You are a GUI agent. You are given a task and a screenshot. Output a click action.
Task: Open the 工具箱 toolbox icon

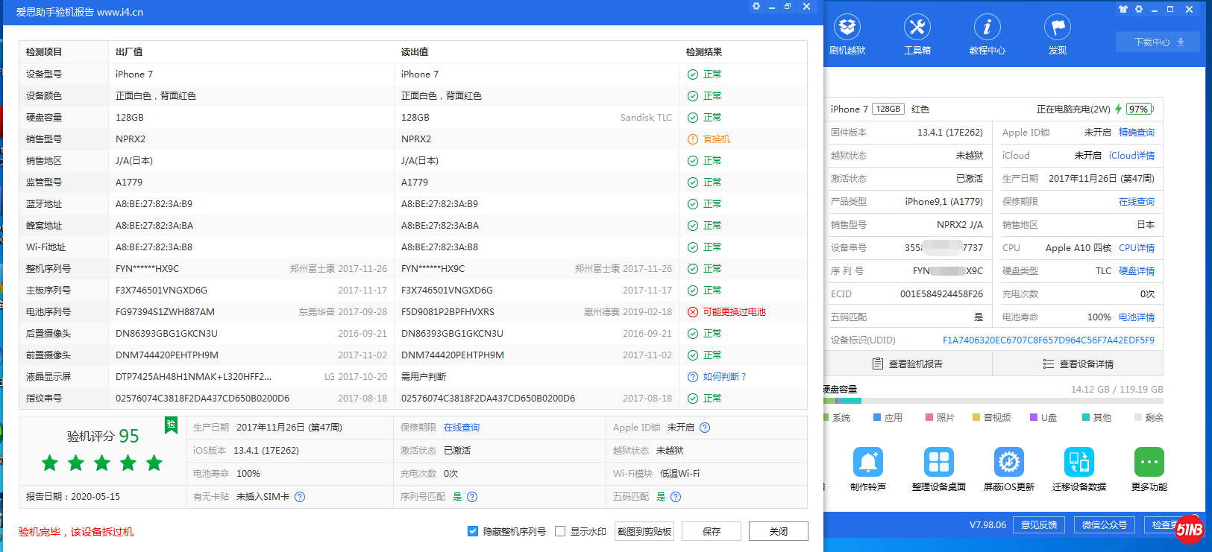(917, 28)
